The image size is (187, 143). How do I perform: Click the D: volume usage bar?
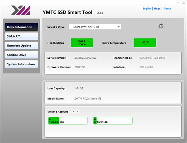click(x=113, y=121)
